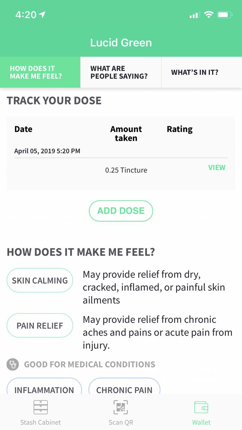
Task: Tap the Lucid Green title header
Action: 121,42
